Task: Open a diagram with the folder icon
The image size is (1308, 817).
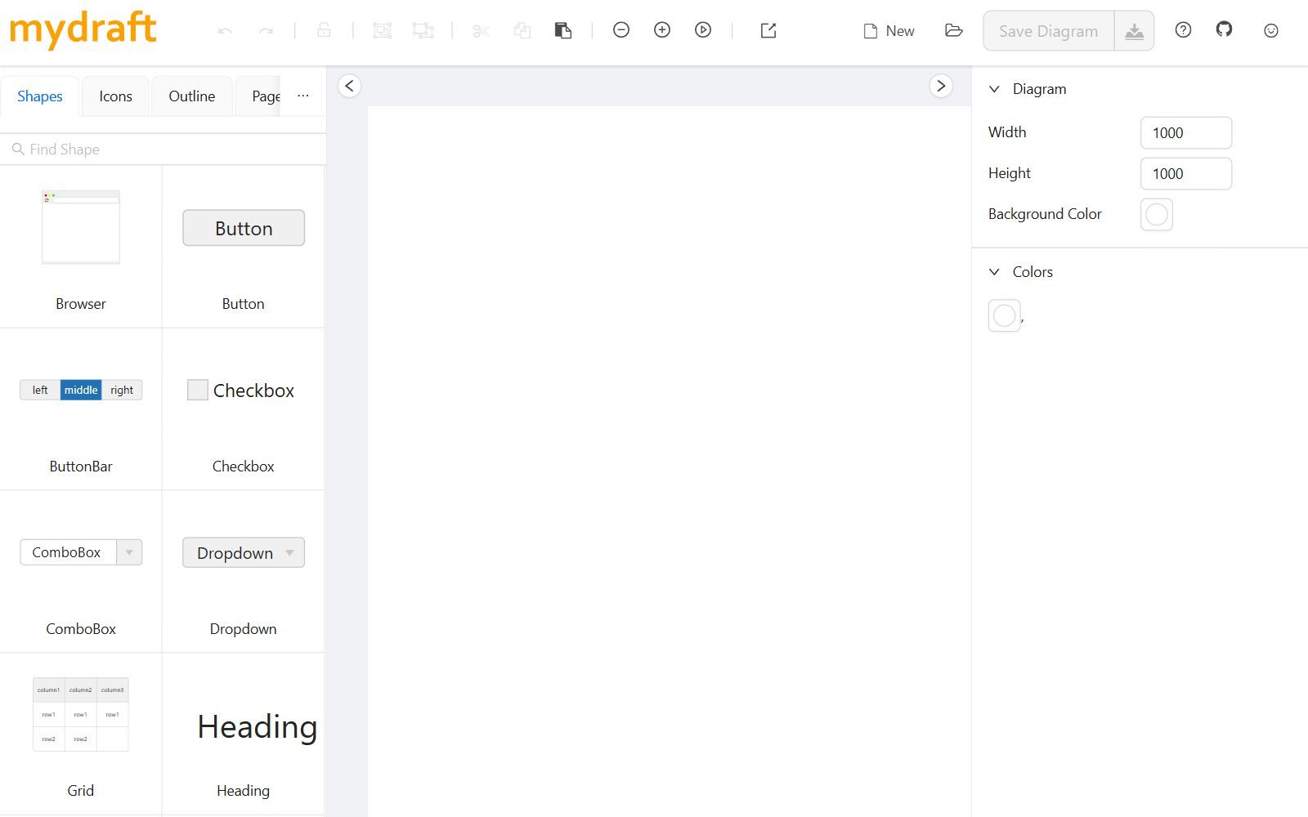Action: point(953,30)
